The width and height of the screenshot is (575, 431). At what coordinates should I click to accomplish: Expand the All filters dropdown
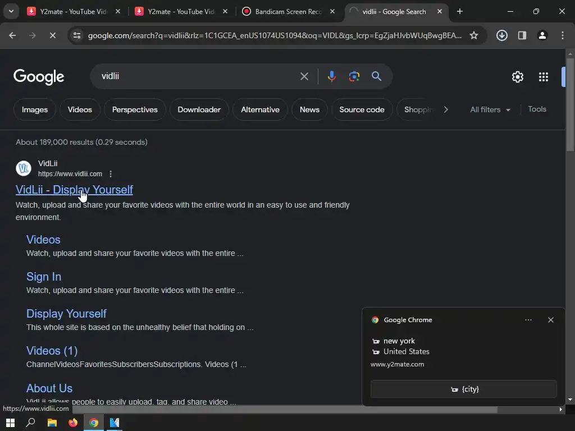pyautogui.click(x=490, y=109)
